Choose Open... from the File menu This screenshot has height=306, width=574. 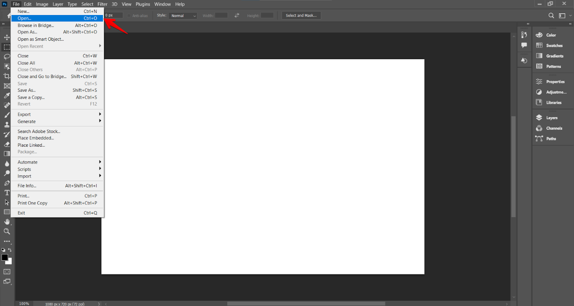click(x=57, y=18)
